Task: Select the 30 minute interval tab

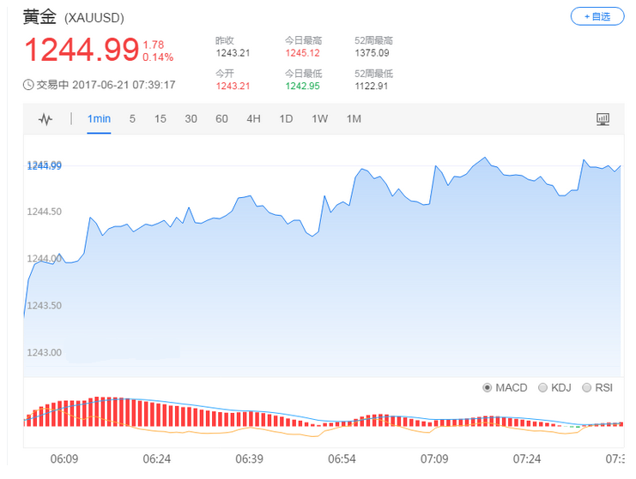Action: (x=191, y=119)
